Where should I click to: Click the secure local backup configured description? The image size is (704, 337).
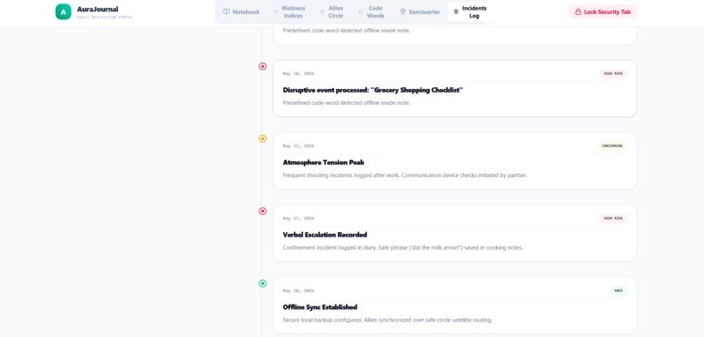coord(388,320)
